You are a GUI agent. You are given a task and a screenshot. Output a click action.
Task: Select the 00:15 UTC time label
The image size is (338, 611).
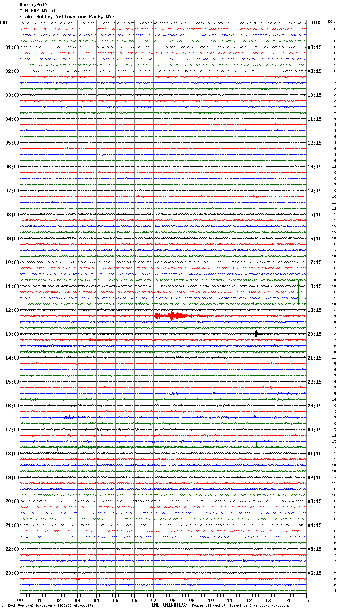point(315,430)
